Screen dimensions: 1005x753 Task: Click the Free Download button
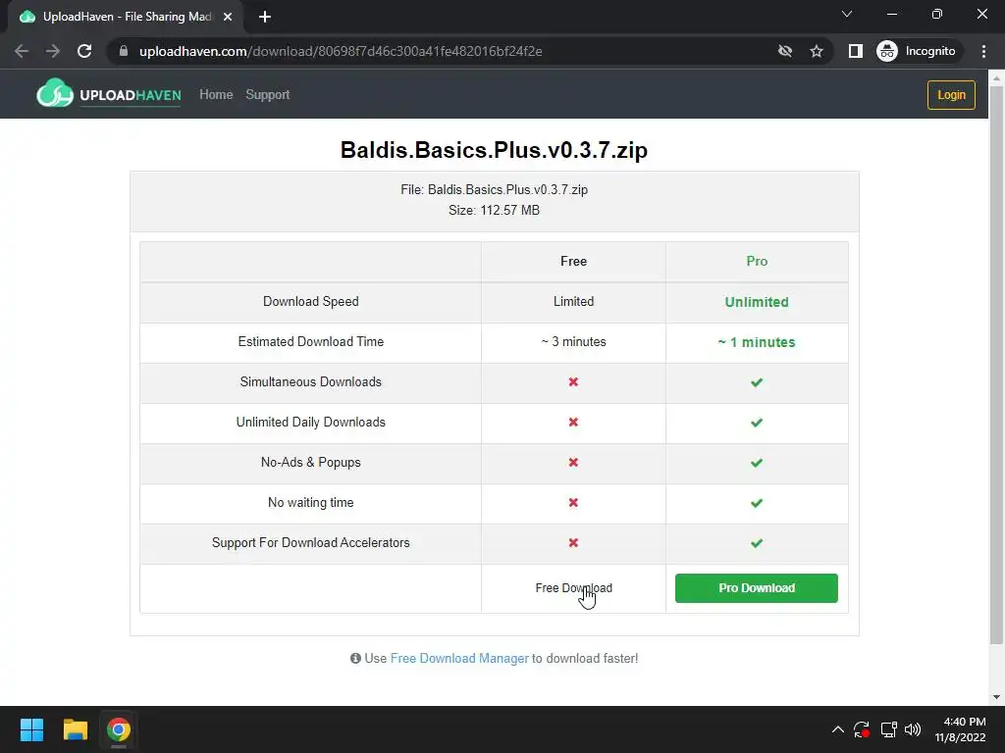(573, 588)
